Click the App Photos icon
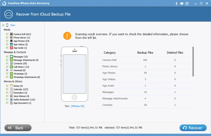 coord(12,41)
